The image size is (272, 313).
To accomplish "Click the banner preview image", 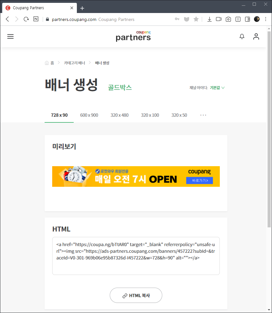I will click(x=136, y=176).
